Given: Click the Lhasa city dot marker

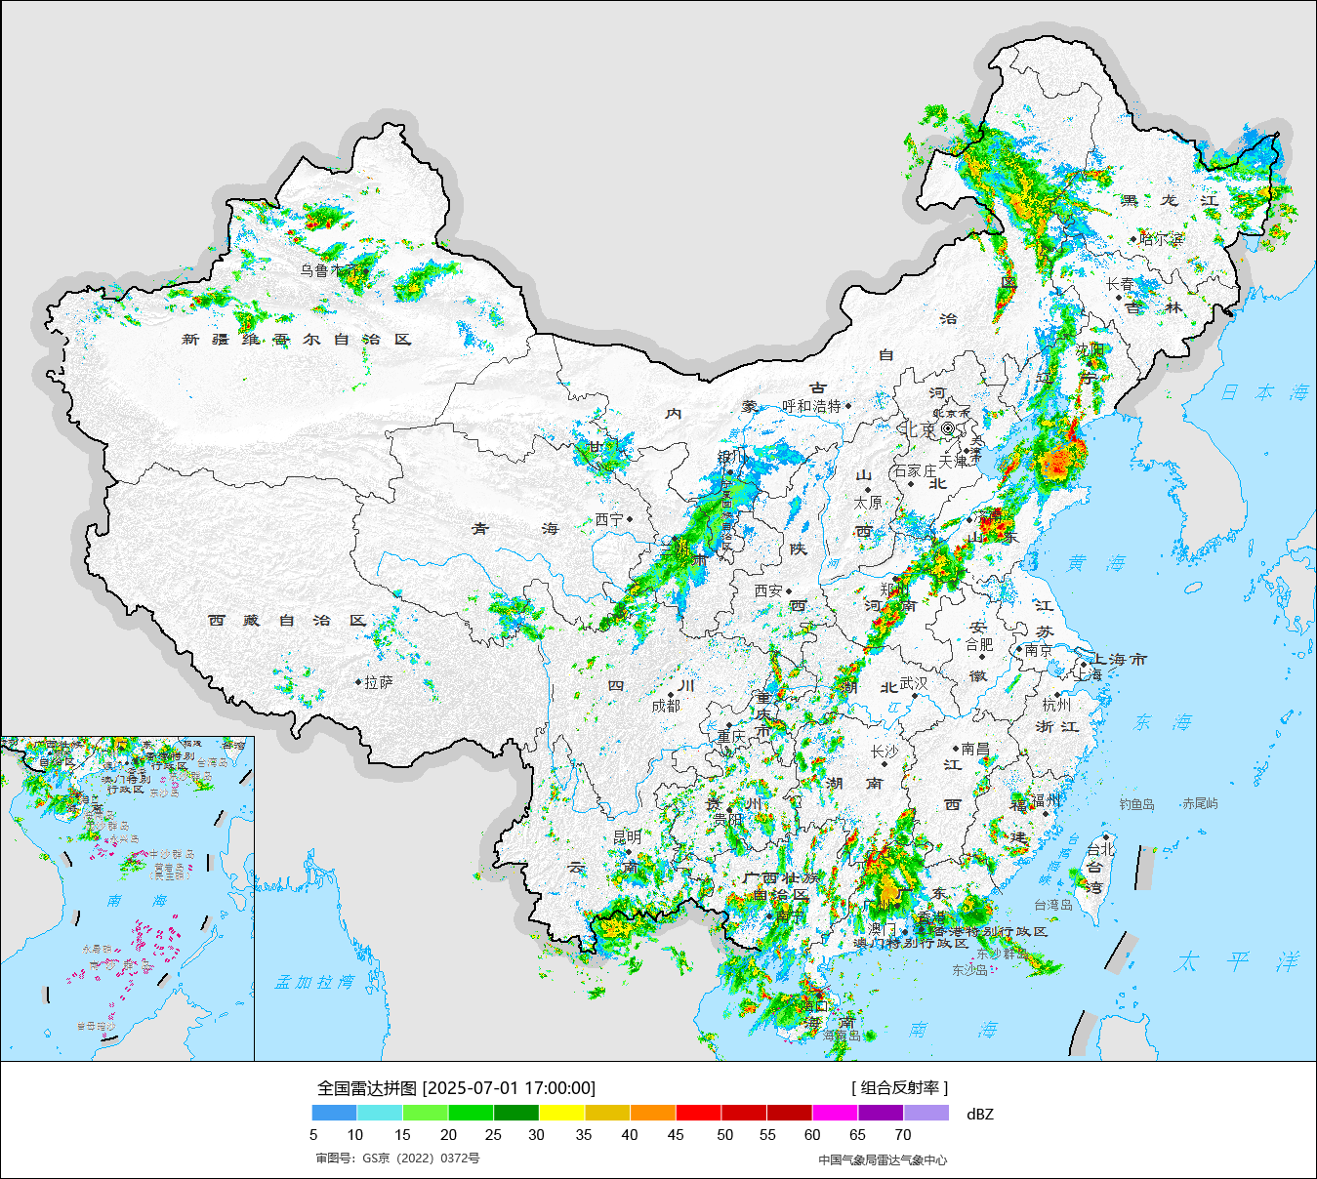Looking at the screenshot, I should pos(358,682).
